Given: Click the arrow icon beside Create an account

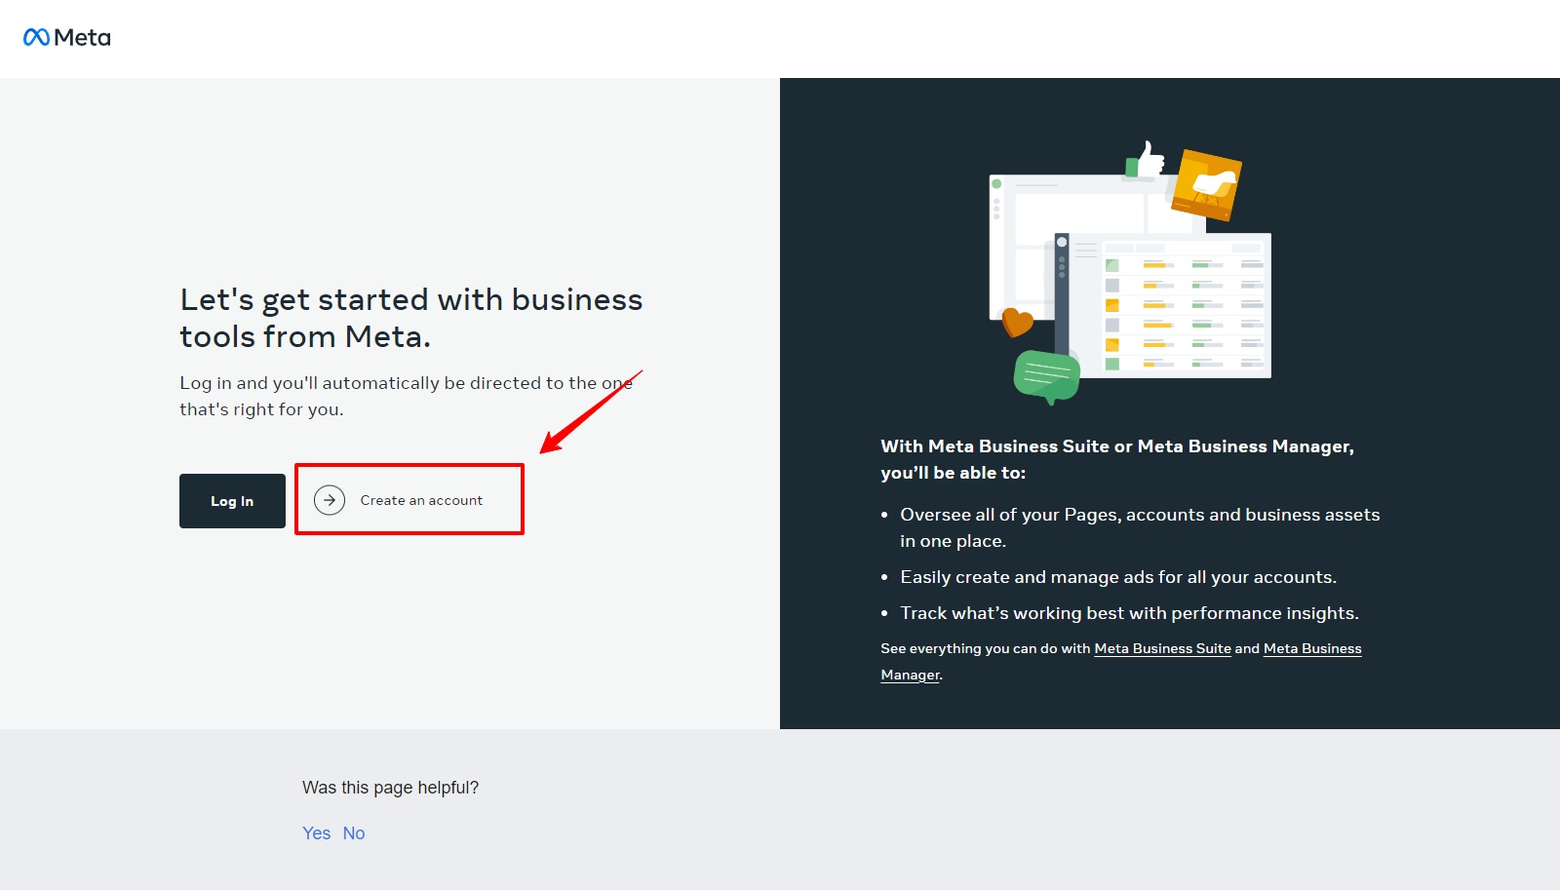Looking at the screenshot, I should [x=330, y=500].
